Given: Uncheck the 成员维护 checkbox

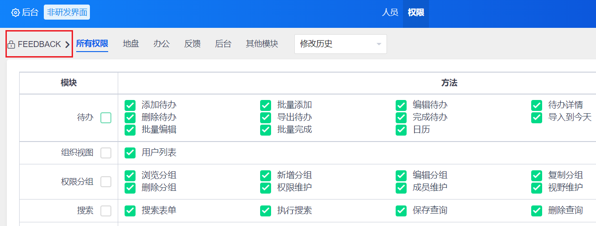Looking at the screenshot, I should tap(401, 188).
